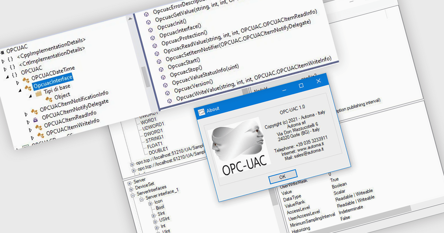The height and width of the screenshot is (233, 444).
Task: Click braces namespace icon of <CppImplementationDetails>
Action: tap(10, 58)
